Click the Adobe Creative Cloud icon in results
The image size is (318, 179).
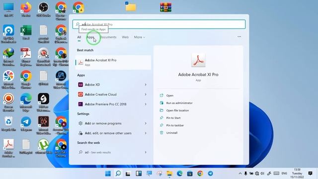[80, 94]
